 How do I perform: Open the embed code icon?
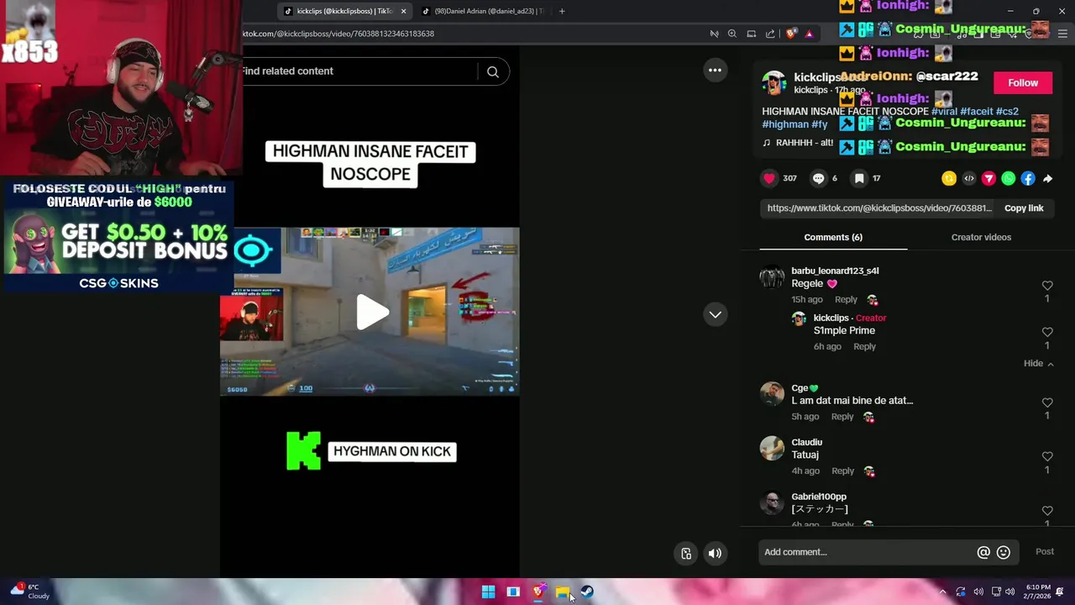(x=969, y=178)
